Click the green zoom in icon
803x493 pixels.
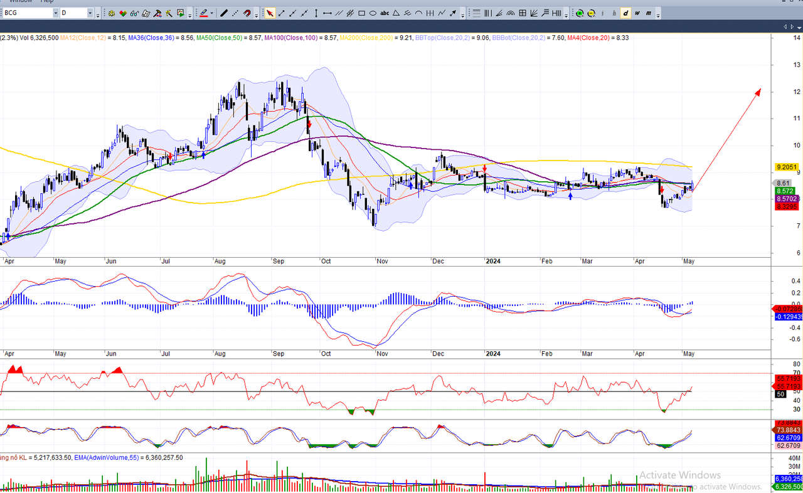coord(580,13)
